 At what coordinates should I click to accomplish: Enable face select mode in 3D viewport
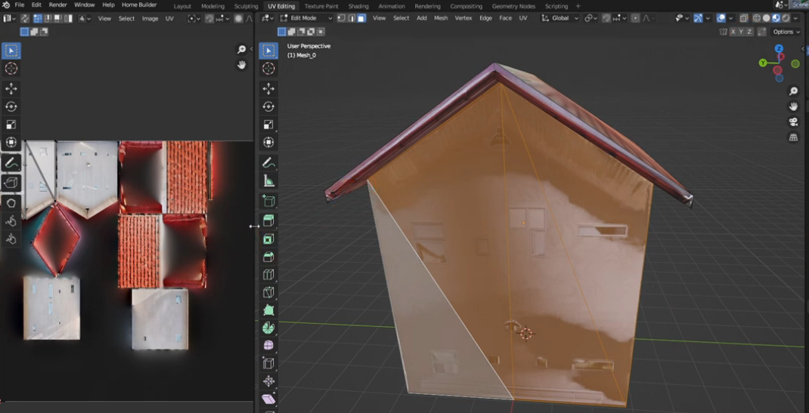[x=361, y=18]
